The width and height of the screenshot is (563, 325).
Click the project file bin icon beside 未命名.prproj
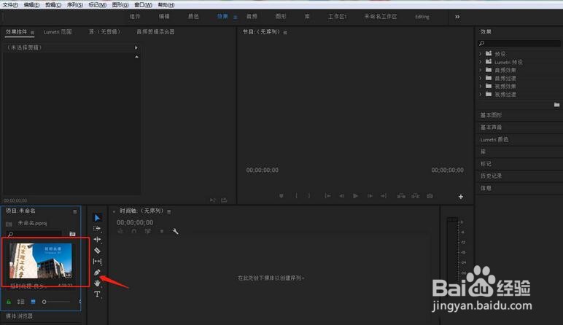(x=9, y=224)
